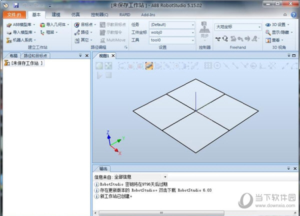Click the RobotStudio 6.03 update message
This screenshot has width=300, height=216.
coord(153,190)
